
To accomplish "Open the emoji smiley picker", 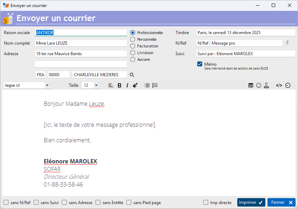I will point(259,85).
